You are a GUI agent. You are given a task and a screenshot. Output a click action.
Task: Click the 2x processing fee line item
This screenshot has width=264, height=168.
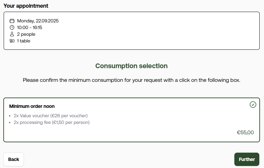pos(52,122)
